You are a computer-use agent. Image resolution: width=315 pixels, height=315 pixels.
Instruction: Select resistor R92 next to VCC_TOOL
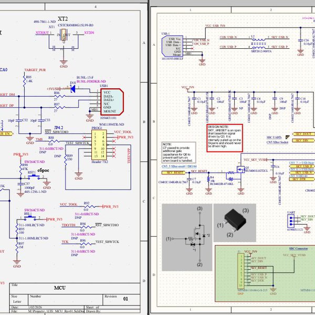click(90, 206)
